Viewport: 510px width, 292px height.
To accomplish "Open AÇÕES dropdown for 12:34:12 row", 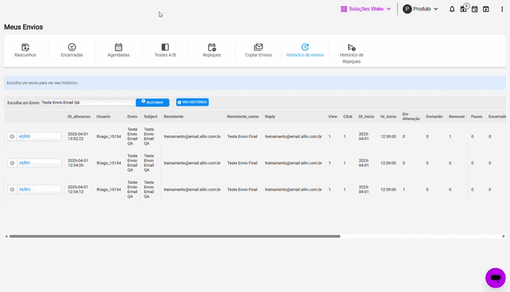I will tap(34, 189).
